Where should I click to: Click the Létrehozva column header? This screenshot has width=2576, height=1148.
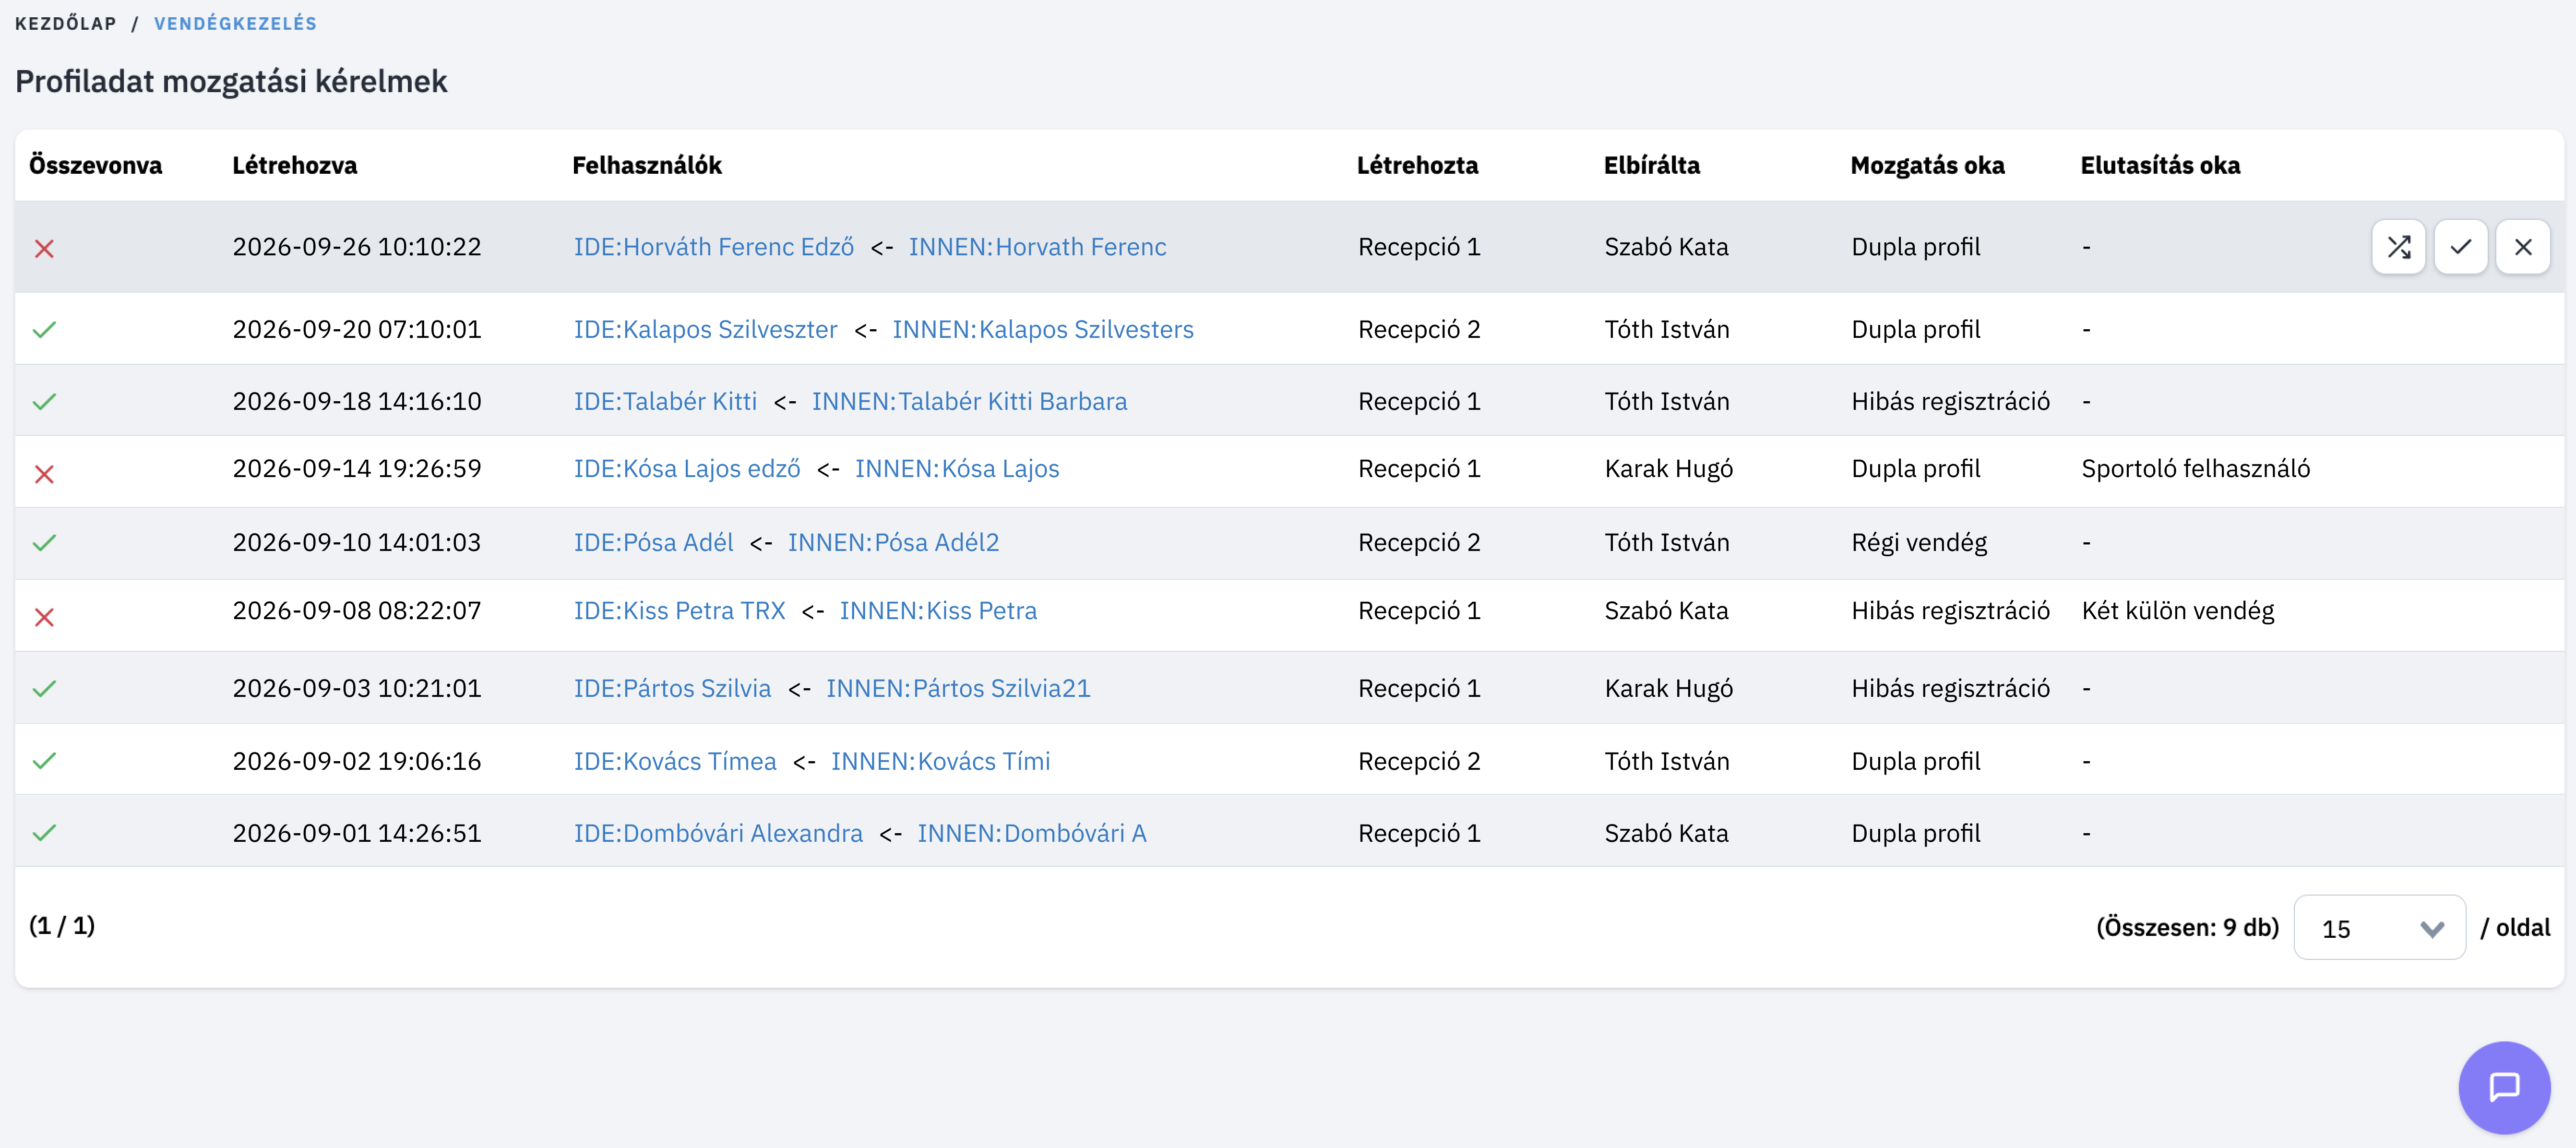[295, 165]
